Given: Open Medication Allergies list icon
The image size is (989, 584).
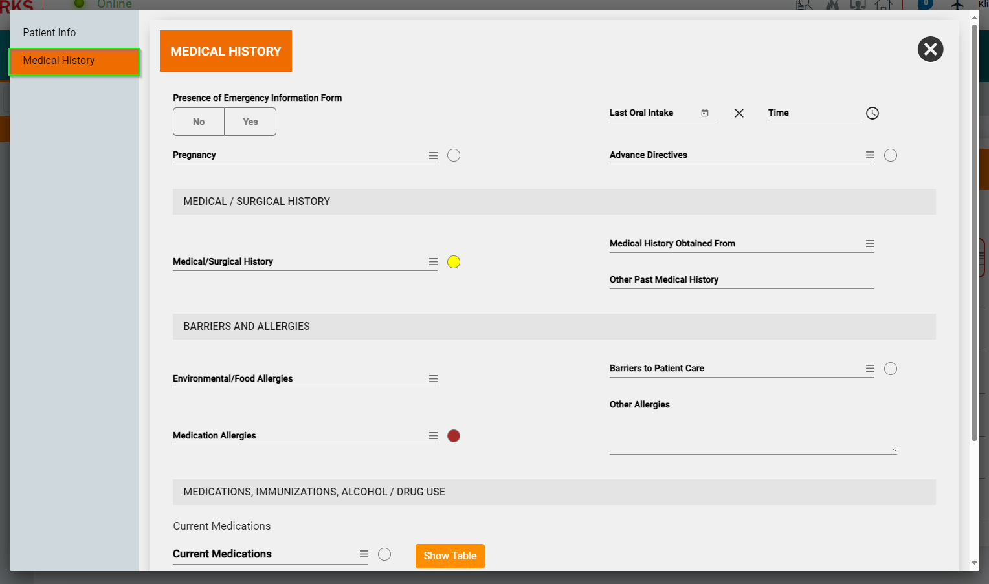Looking at the screenshot, I should coord(433,436).
